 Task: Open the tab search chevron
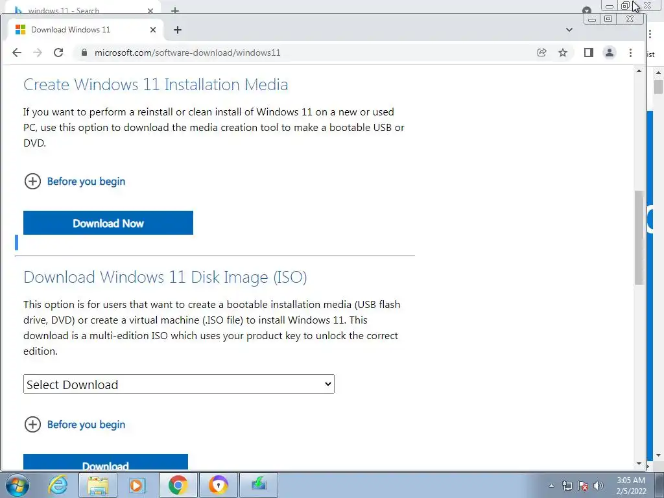coord(569,30)
